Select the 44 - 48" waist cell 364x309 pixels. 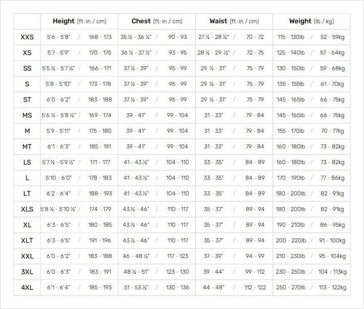[x=213, y=287]
